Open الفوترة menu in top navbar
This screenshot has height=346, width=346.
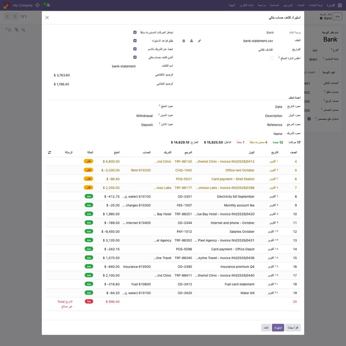[331, 5]
